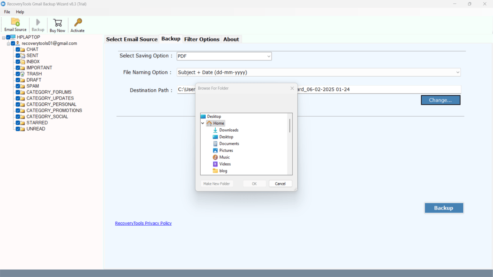Switch to the Filter Options tab
The width and height of the screenshot is (493, 277).
(202, 39)
